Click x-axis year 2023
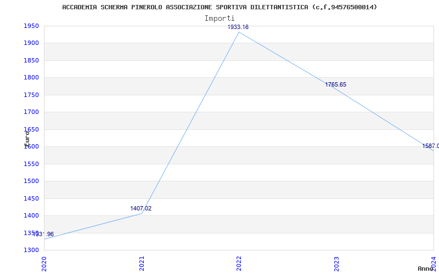The image size is (439, 274). point(336,264)
